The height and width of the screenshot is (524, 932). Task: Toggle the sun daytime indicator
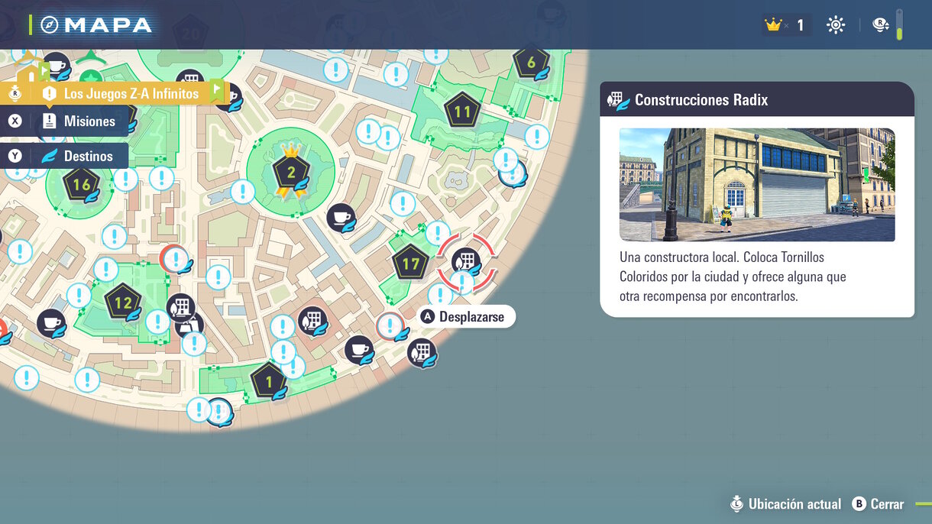pos(836,25)
